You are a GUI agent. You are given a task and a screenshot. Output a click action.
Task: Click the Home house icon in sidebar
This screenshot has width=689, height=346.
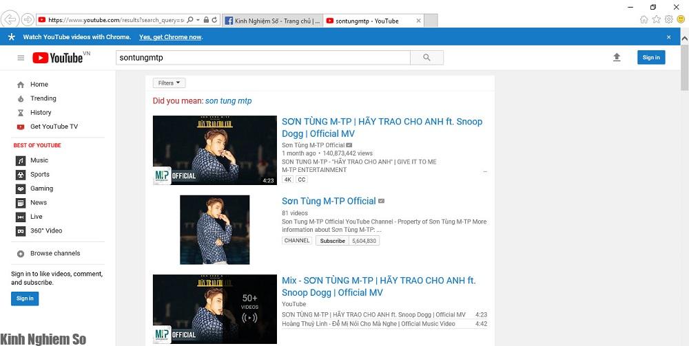(21, 85)
